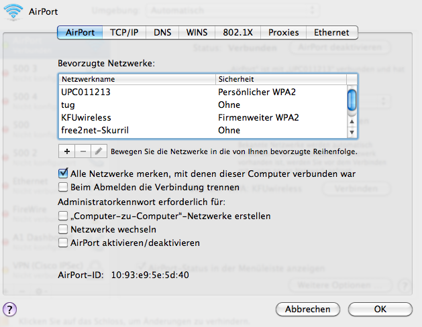Open help via the purple question mark
This screenshot has height=327, width=422.
point(9,310)
